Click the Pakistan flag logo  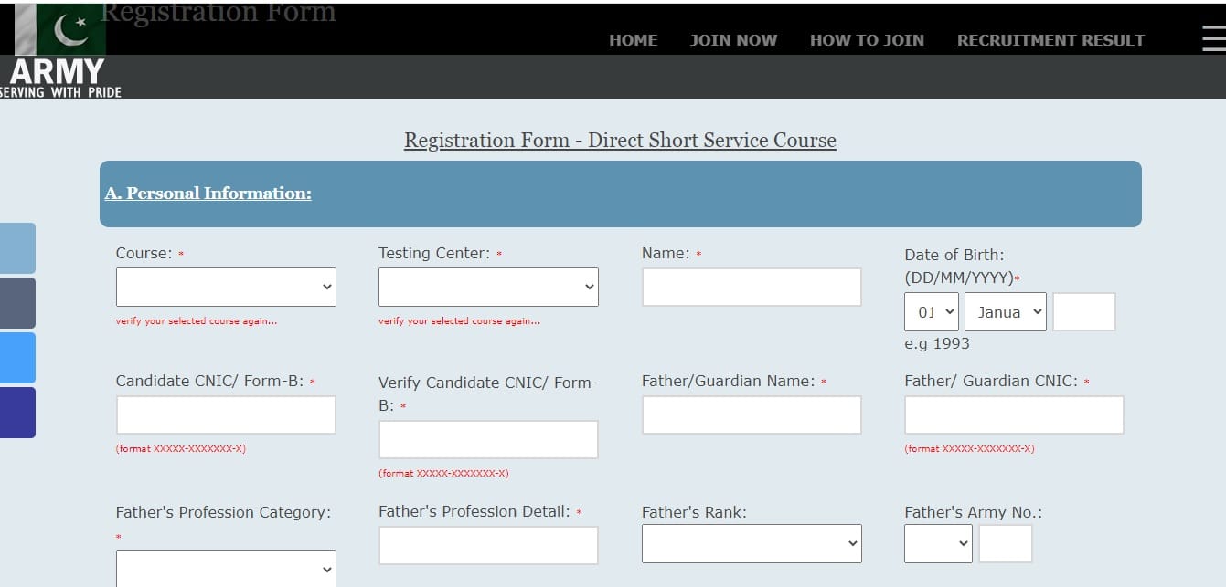[61, 27]
